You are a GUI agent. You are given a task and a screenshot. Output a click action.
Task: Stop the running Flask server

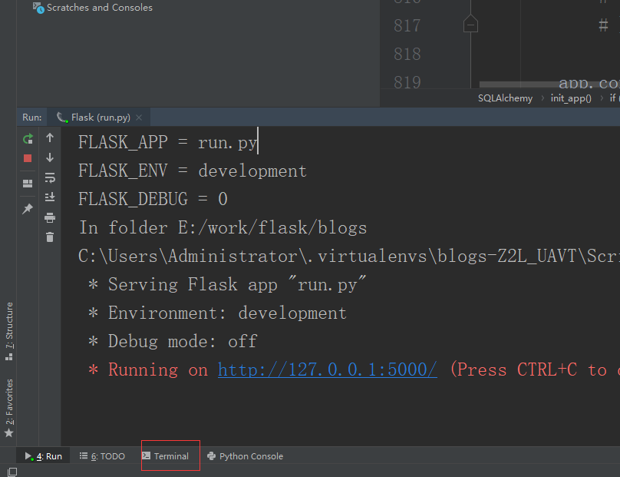pos(27,158)
